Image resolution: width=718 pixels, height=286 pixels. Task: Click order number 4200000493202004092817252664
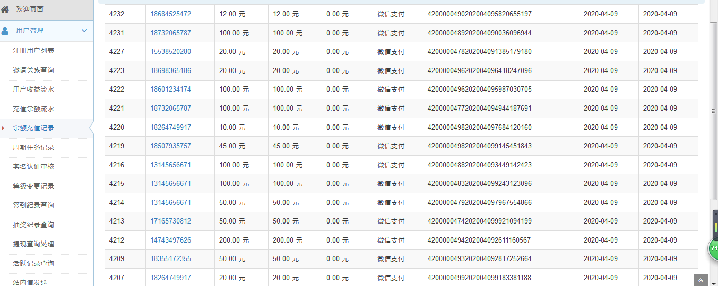pyautogui.click(x=480, y=259)
